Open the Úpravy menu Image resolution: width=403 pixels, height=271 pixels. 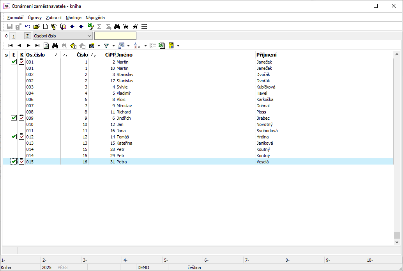click(x=35, y=18)
